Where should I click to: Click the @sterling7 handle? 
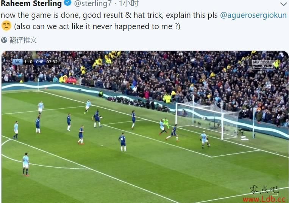pos(93,3)
